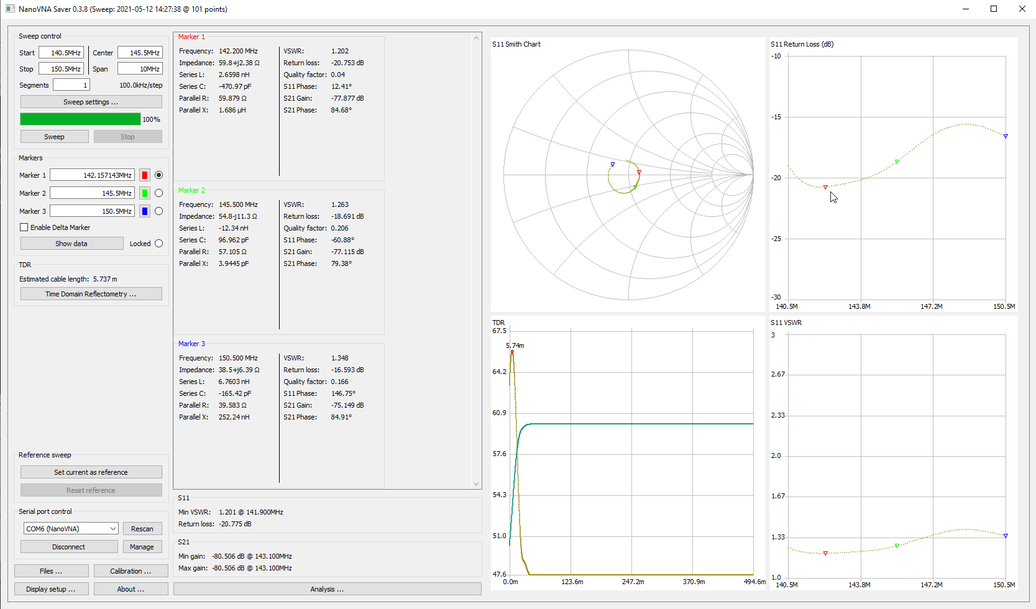This screenshot has width=1036, height=609.
Task: Click the green marker on the S11 VSWR chart
Action: coord(897,546)
